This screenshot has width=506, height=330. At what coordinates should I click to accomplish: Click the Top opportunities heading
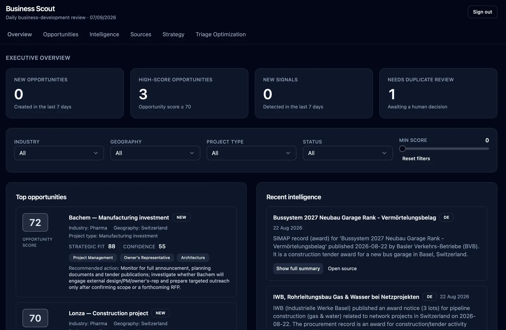click(x=41, y=197)
